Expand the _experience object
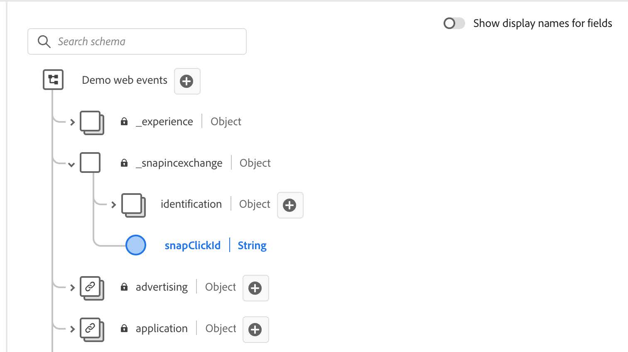This screenshot has height=352, width=628. coord(72,122)
